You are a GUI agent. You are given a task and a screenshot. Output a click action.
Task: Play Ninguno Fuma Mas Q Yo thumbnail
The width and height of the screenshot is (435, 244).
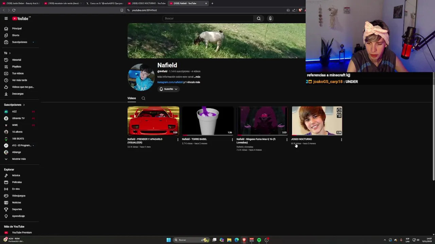pos(262,121)
